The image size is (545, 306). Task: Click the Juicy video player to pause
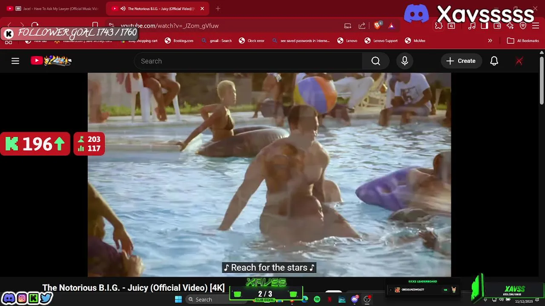269,174
